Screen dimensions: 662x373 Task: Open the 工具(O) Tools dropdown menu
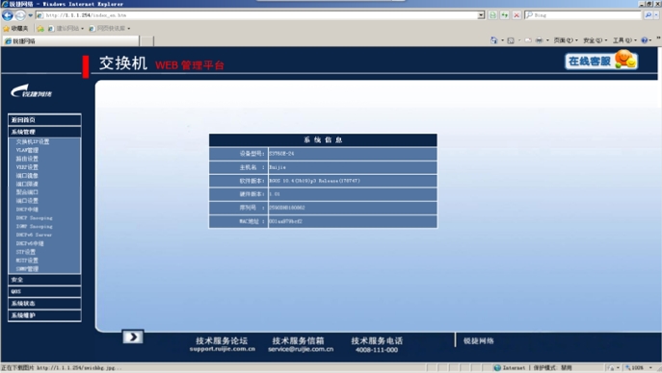(624, 40)
